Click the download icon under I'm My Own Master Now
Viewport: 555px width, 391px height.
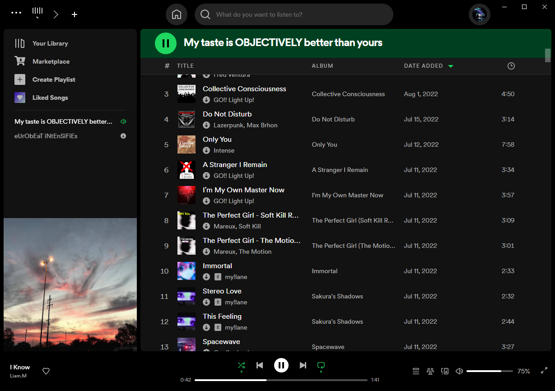point(206,201)
